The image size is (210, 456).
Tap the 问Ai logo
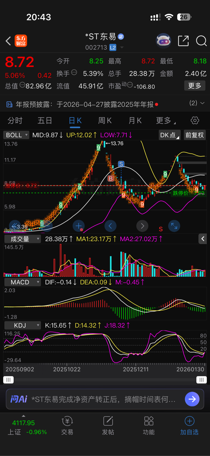(x=19, y=399)
